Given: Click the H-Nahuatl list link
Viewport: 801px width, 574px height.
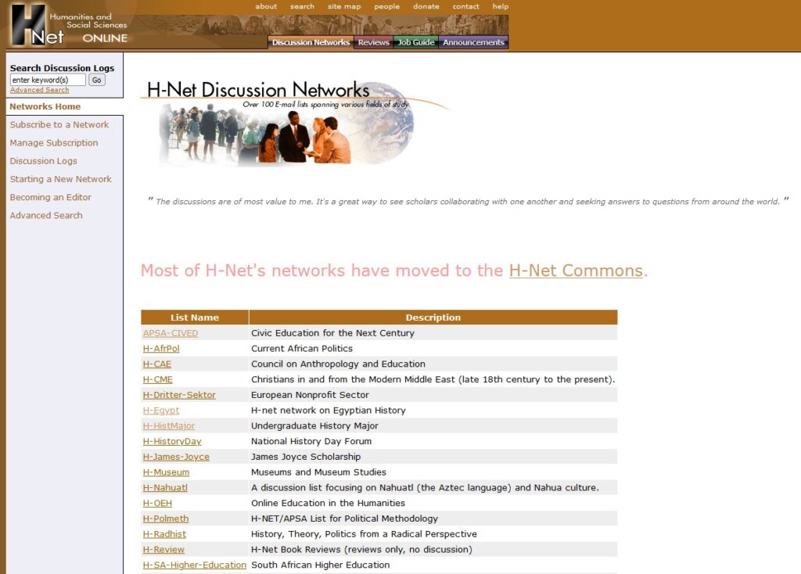Looking at the screenshot, I should point(165,488).
